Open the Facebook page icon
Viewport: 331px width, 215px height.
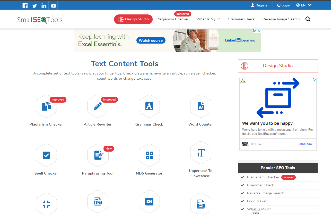(x=25, y=5)
